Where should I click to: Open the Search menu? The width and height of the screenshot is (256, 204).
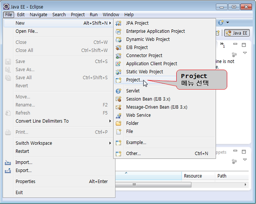[x=59, y=15]
